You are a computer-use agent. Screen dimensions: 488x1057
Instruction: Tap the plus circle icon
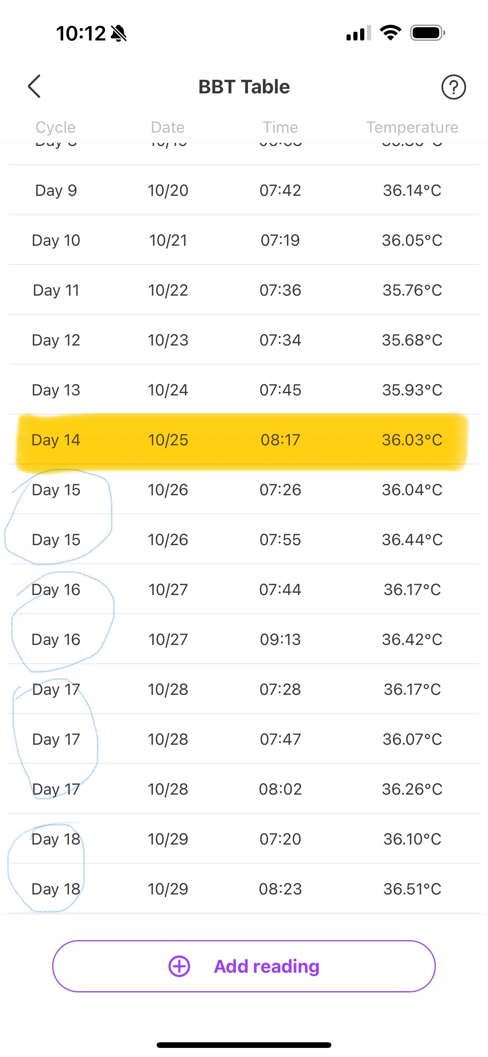pos(180,966)
